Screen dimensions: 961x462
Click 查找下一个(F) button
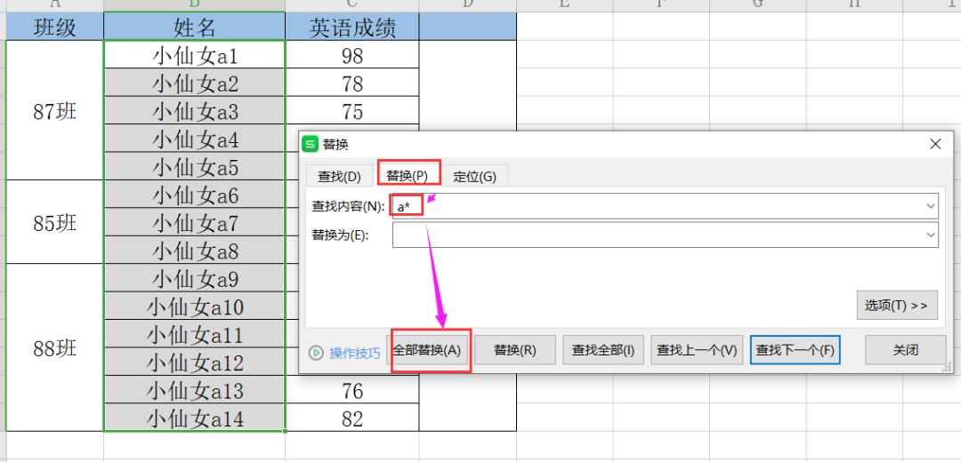tap(795, 350)
